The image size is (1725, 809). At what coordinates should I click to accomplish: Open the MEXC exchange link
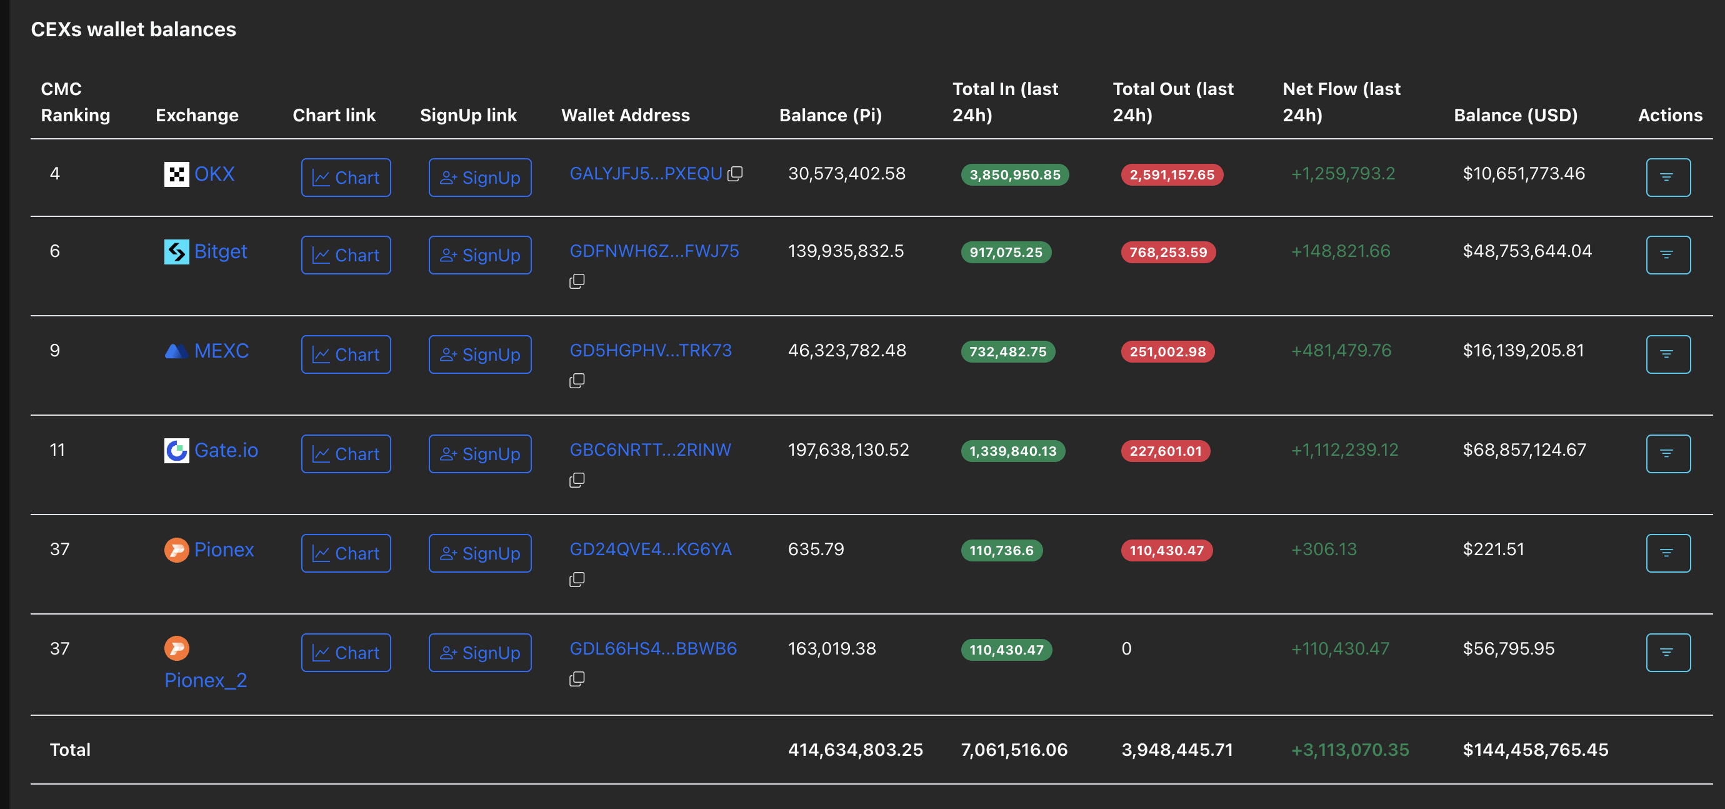coord(221,351)
